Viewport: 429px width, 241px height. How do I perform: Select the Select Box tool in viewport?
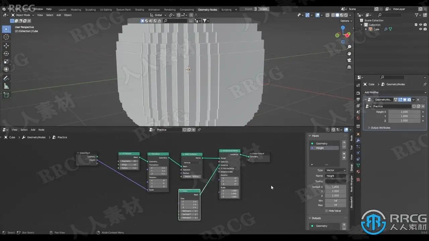(x=6, y=29)
